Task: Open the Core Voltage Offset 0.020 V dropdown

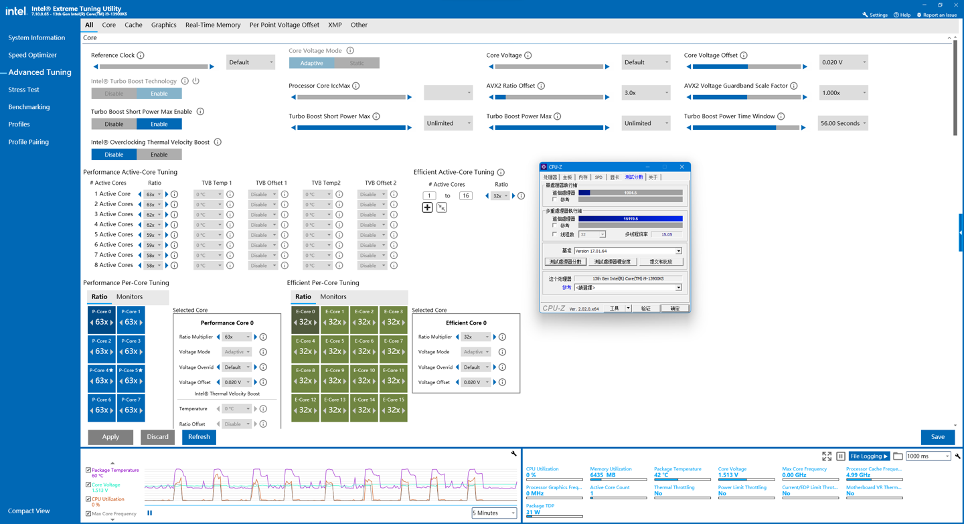Action: pos(843,62)
